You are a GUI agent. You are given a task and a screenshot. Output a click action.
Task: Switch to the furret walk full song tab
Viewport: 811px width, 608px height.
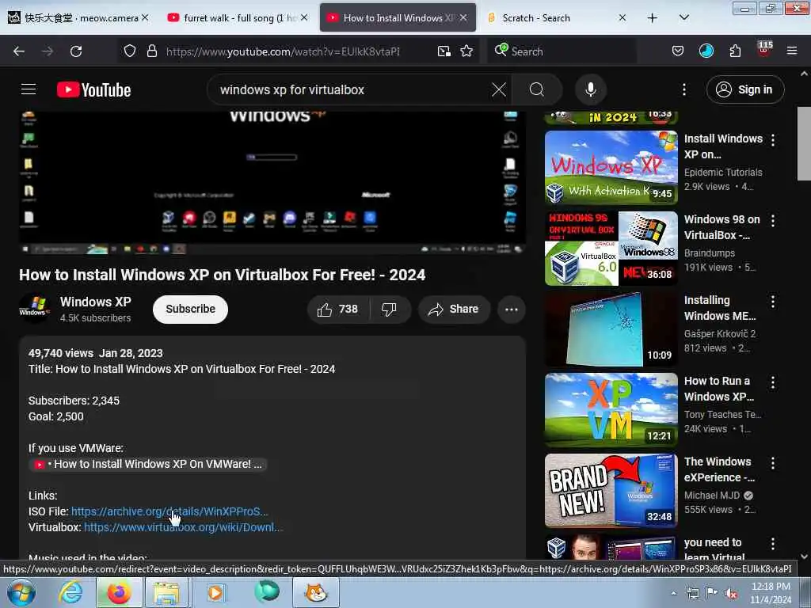pos(237,18)
